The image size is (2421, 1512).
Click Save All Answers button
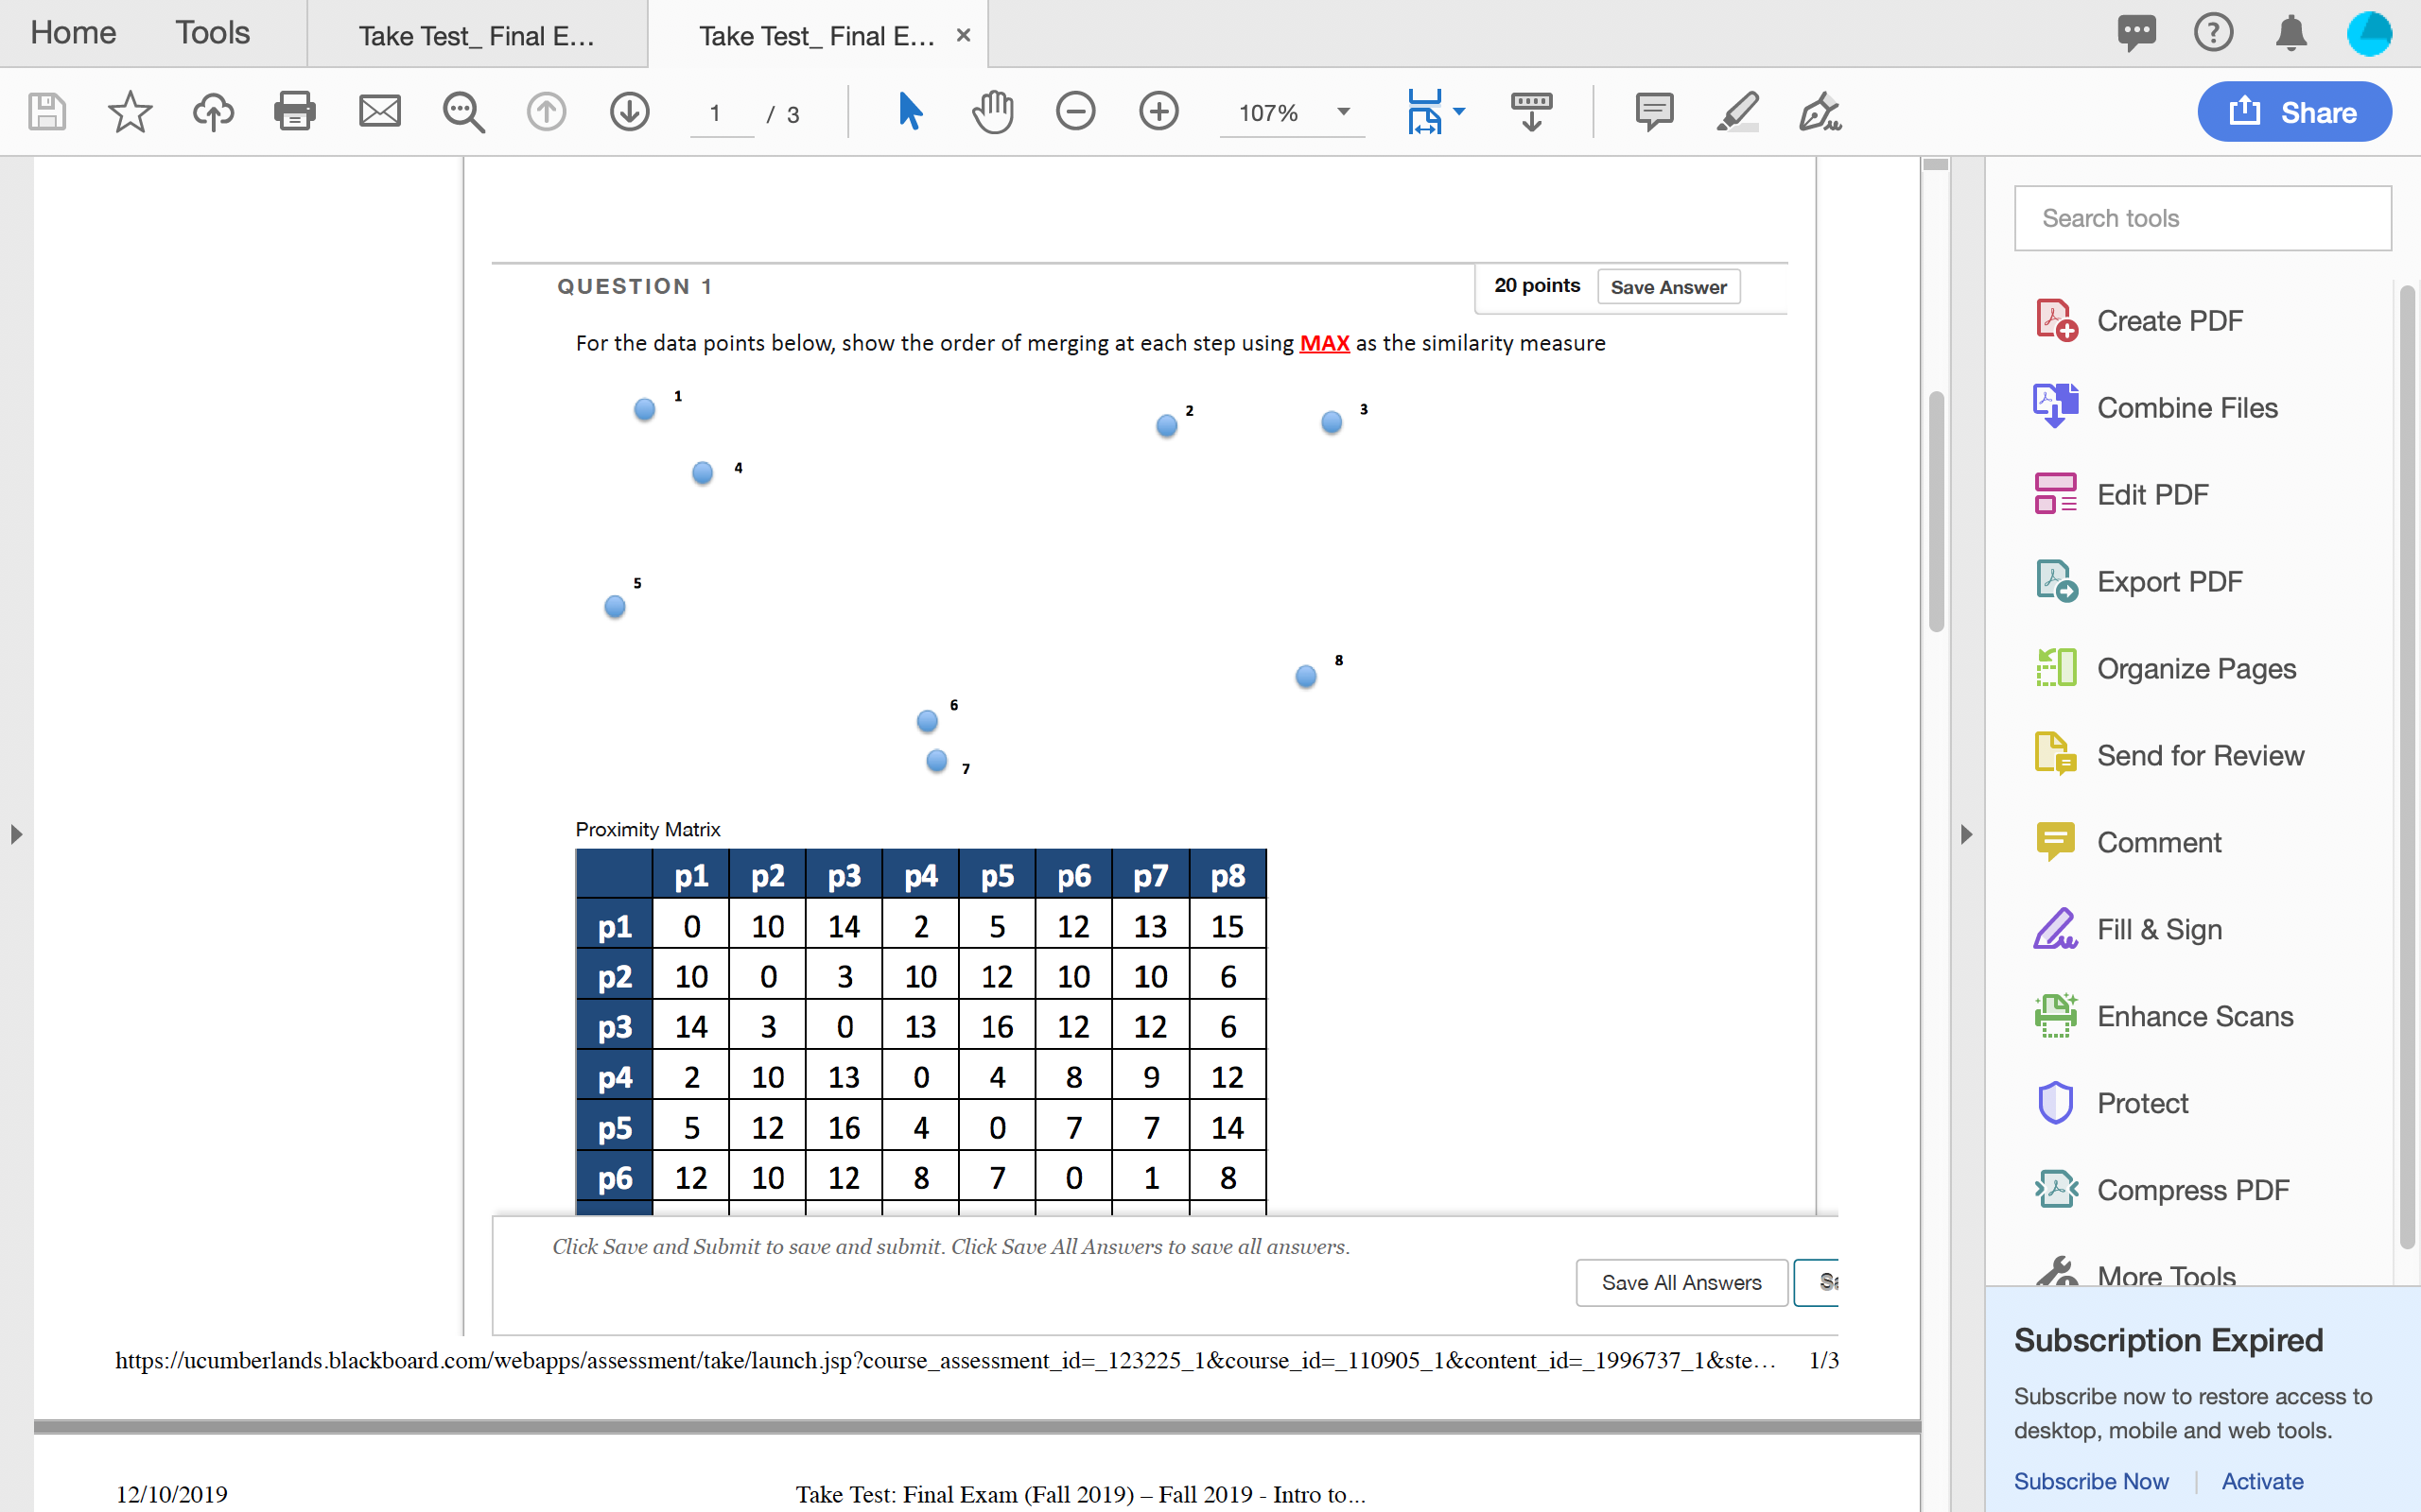1681,1282
